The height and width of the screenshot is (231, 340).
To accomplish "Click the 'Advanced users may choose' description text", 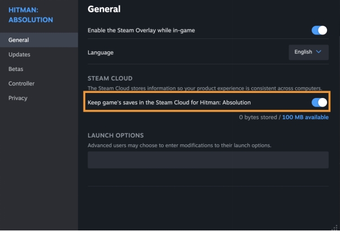I will [180, 145].
